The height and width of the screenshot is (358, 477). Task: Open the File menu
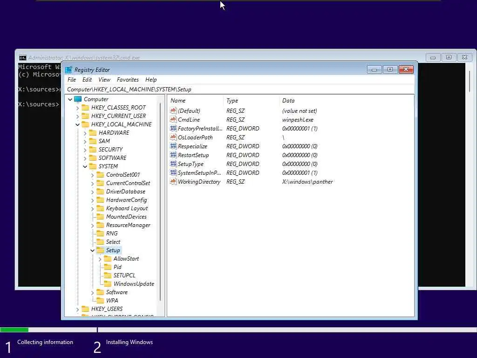[72, 79]
